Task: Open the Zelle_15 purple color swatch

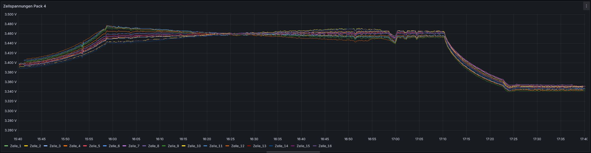Action: 293,146
